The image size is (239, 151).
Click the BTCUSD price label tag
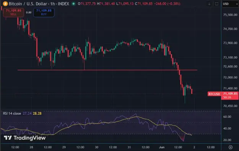pos(214,94)
